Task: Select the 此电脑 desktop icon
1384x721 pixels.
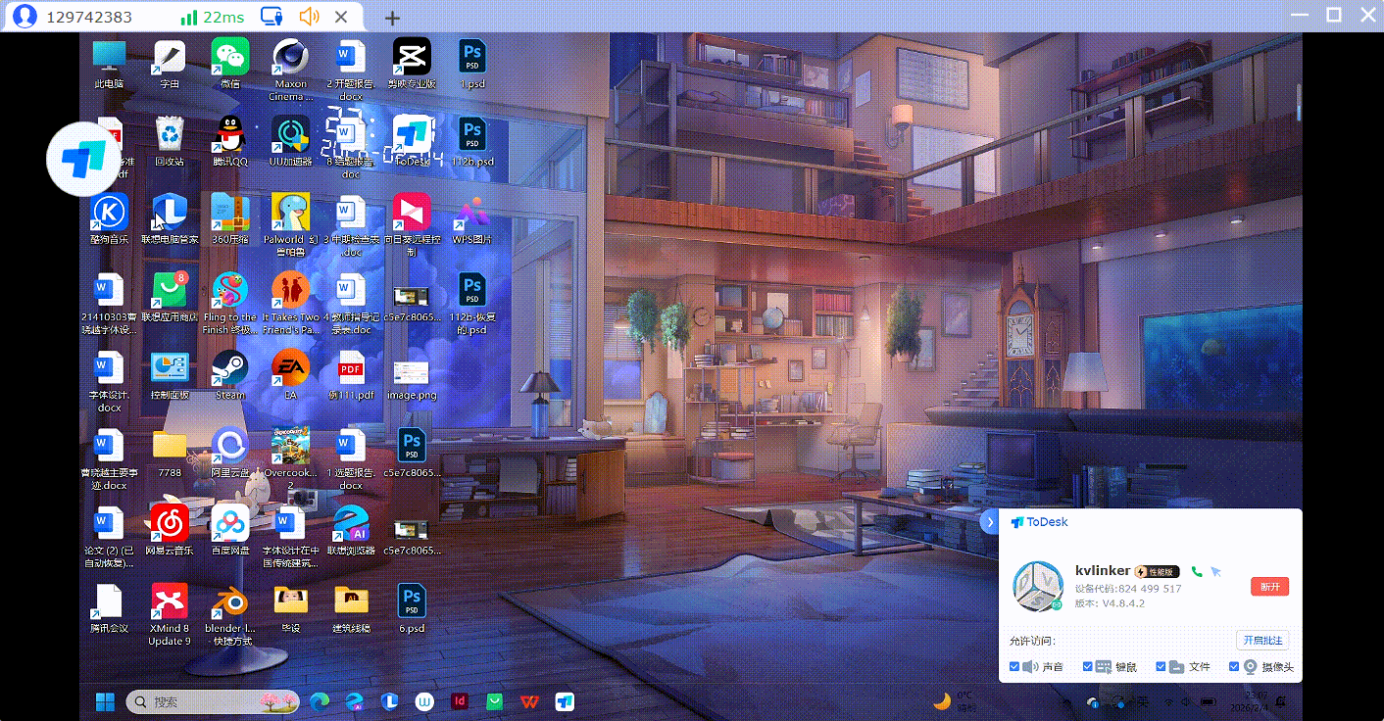Action: (109, 62)
